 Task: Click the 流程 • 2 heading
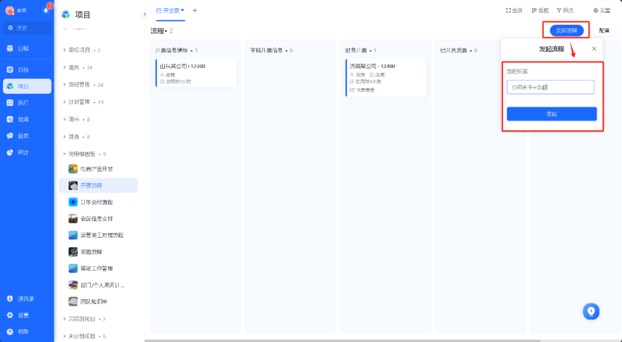pyautogui.click(x=162, y=31)
